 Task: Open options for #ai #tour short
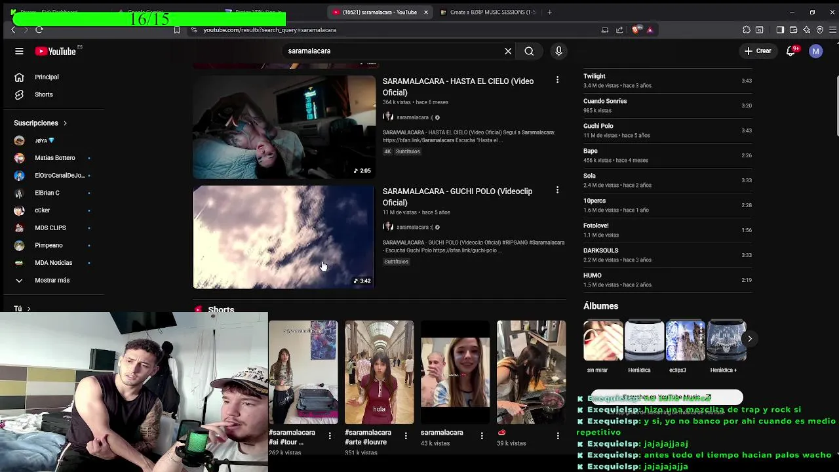[x=330, y=435]
